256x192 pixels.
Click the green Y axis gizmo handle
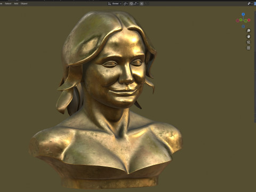point(241,20)
